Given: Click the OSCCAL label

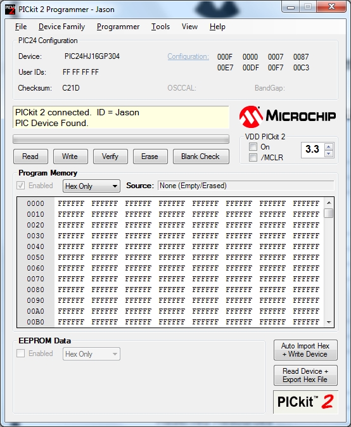Looking at the screenshot, I should coord(182,88).
